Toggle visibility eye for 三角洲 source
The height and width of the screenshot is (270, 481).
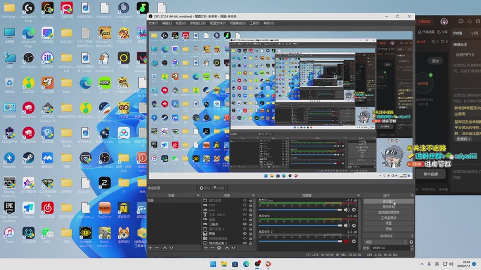(245, 224)
